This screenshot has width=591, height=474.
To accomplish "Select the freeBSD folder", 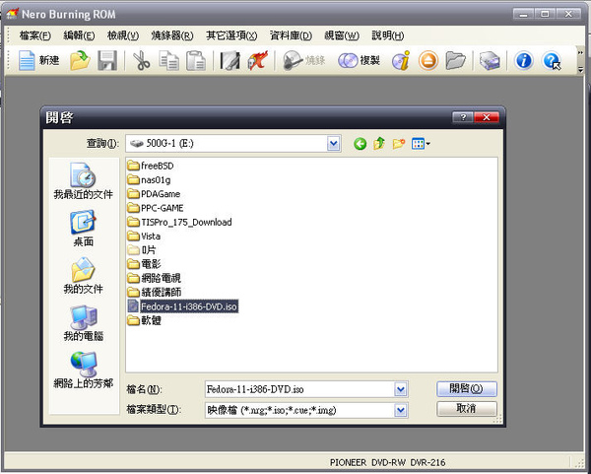I will click(151, 166).
